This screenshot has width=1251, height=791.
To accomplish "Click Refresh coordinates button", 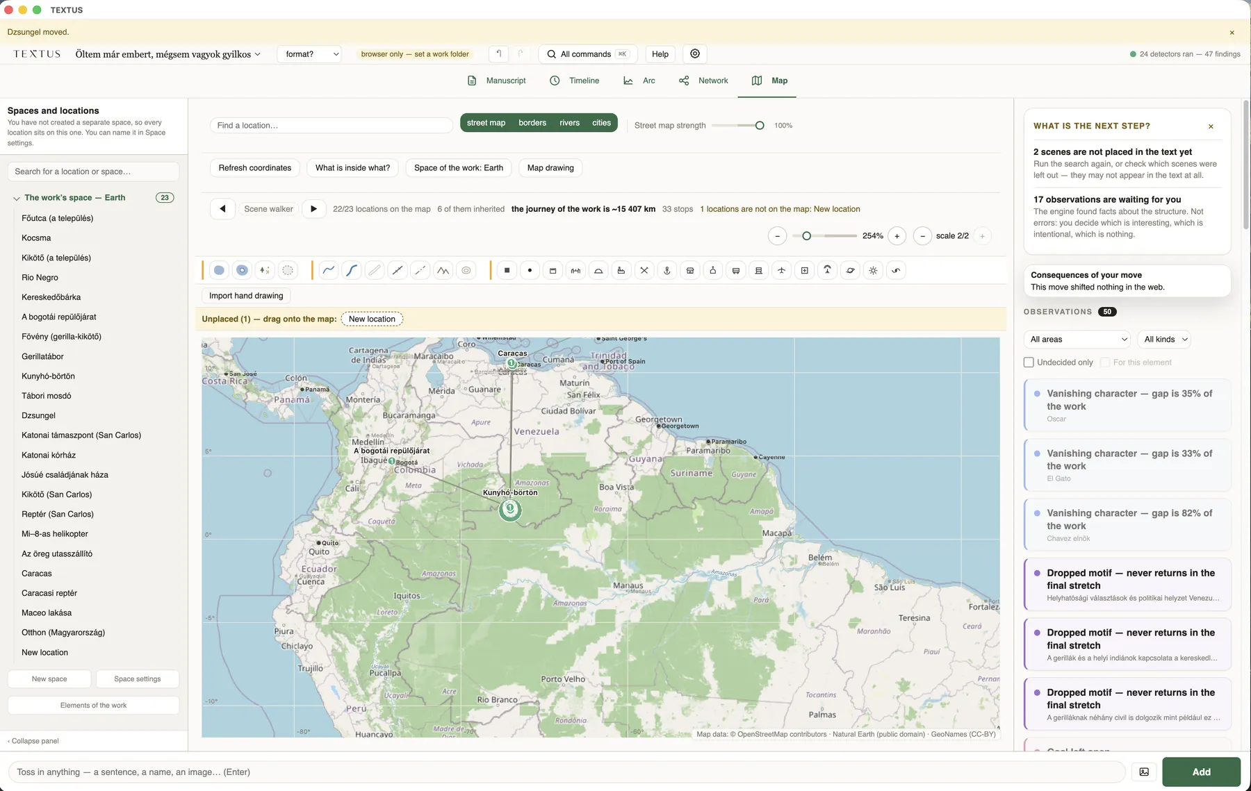I will click(255, 168).
